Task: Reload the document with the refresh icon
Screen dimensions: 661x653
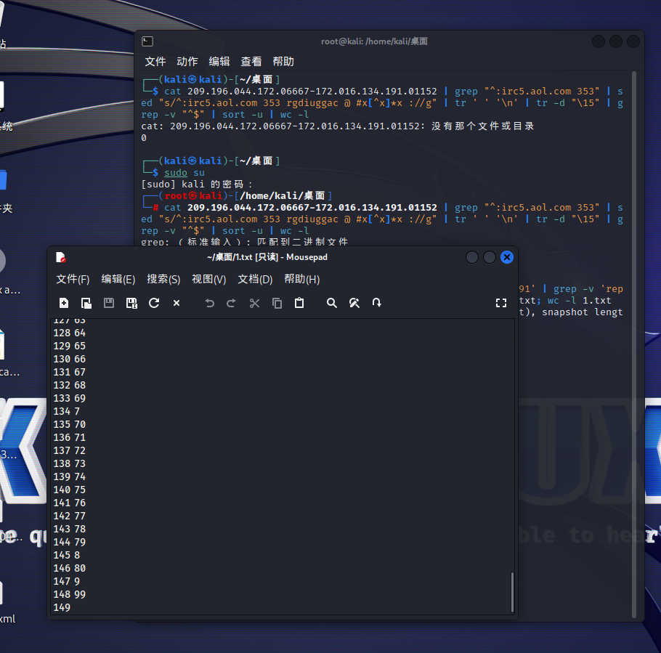Action: [x=154, y=303]
